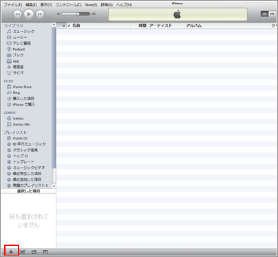This screenshot has height=257, width=278.
Task: Toggle shuffle playback
Action: coord(22,252)
